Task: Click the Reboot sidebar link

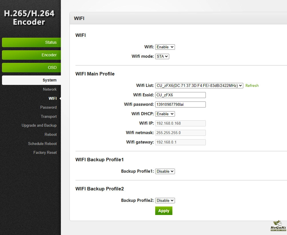Action: pos(51,134)
